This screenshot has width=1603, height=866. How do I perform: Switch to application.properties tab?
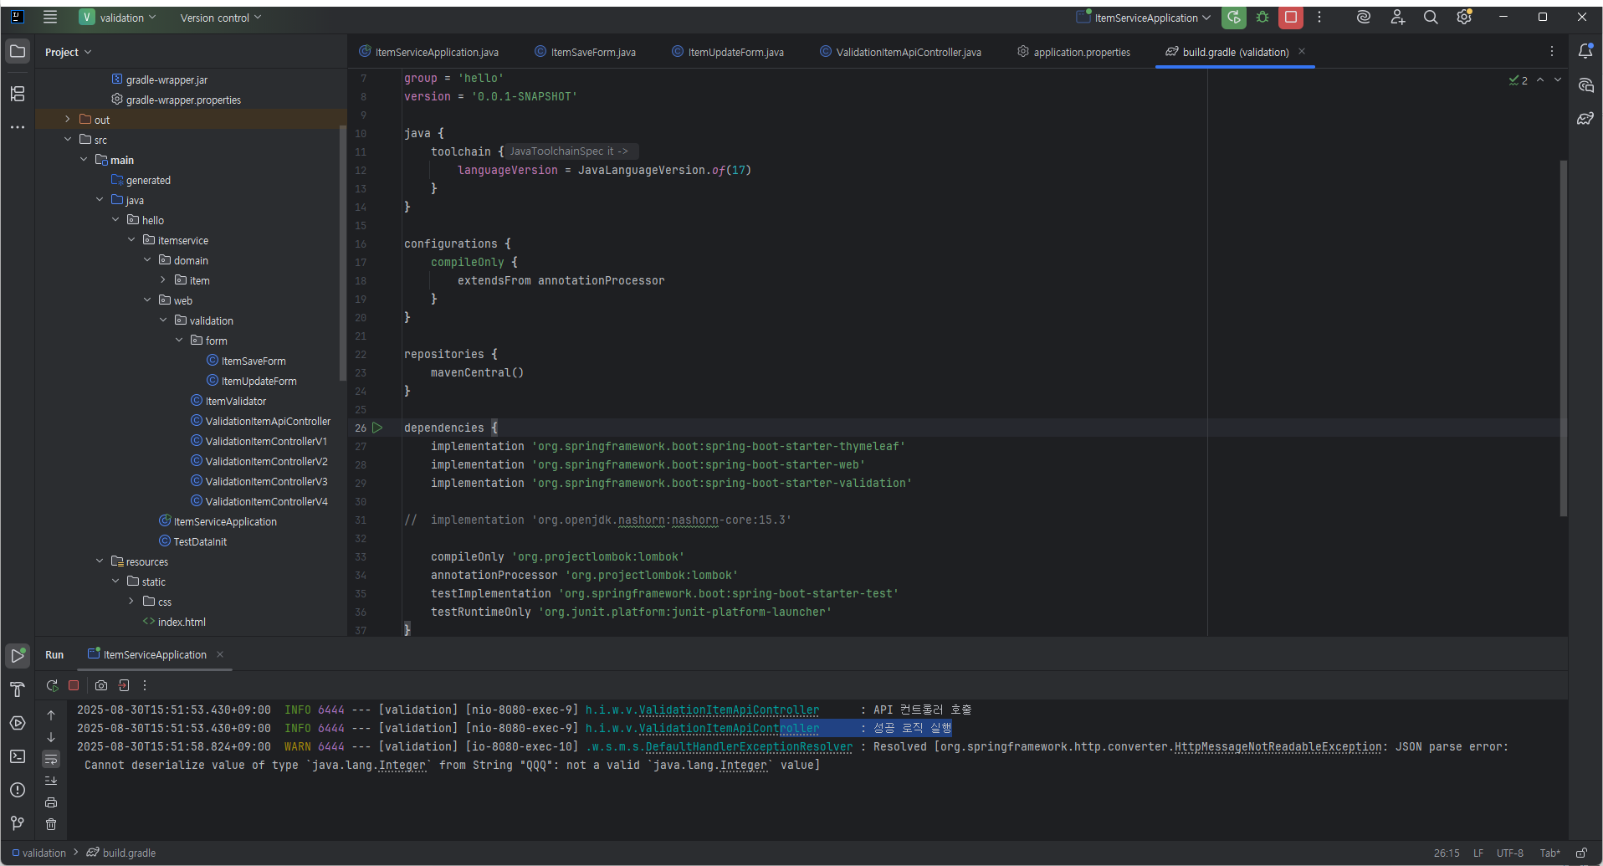point(1073,52)
